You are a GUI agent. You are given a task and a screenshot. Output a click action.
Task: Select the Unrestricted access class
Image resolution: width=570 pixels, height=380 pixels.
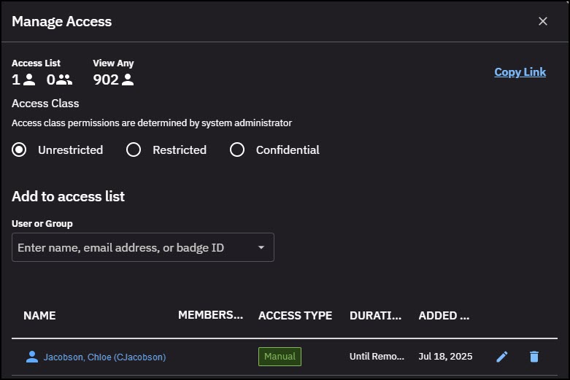pos(19,150)
